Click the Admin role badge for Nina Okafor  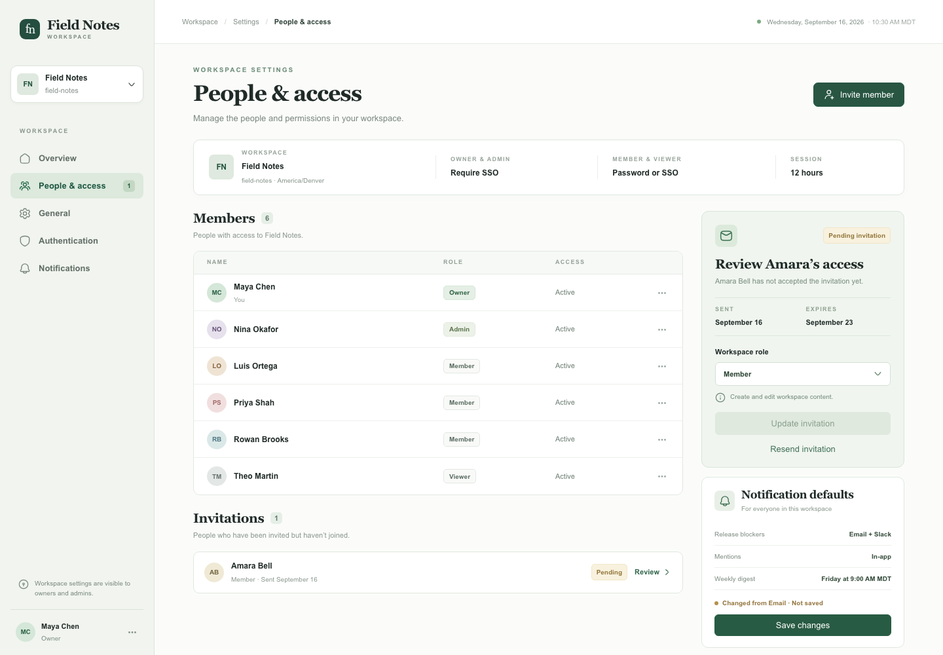pyautogui.click(x=459, y=329)
